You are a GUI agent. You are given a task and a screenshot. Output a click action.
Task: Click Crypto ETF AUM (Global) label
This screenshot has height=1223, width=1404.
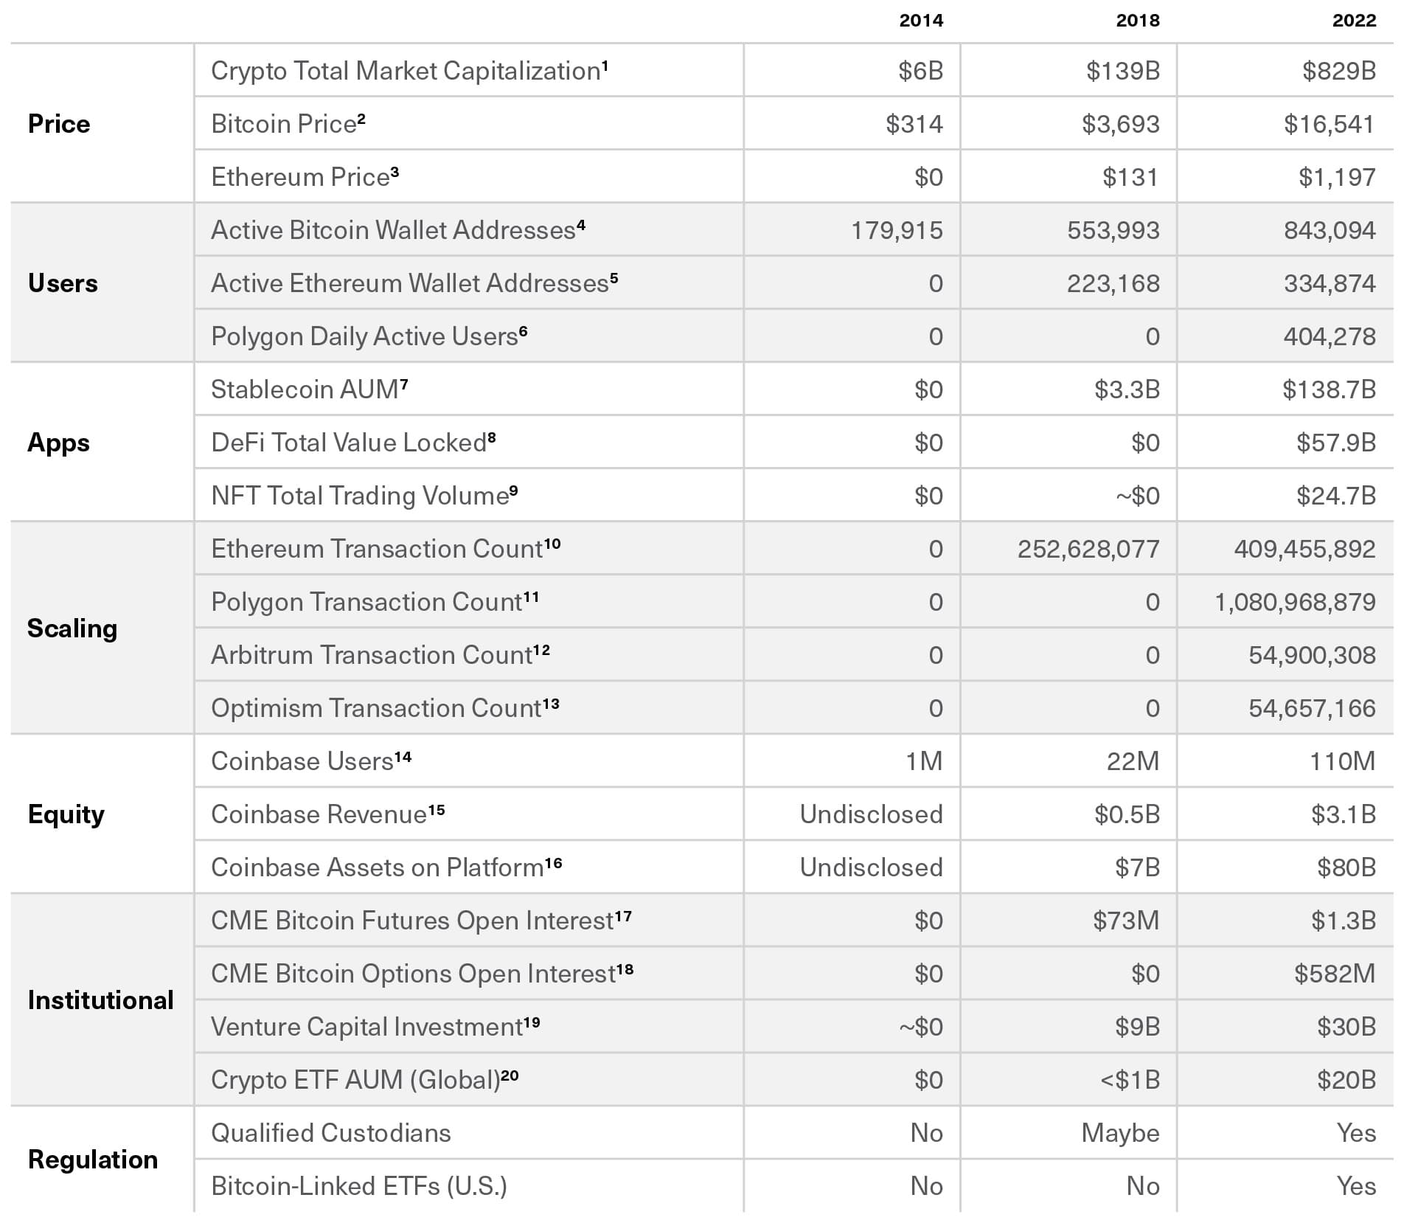[364, 1080]
